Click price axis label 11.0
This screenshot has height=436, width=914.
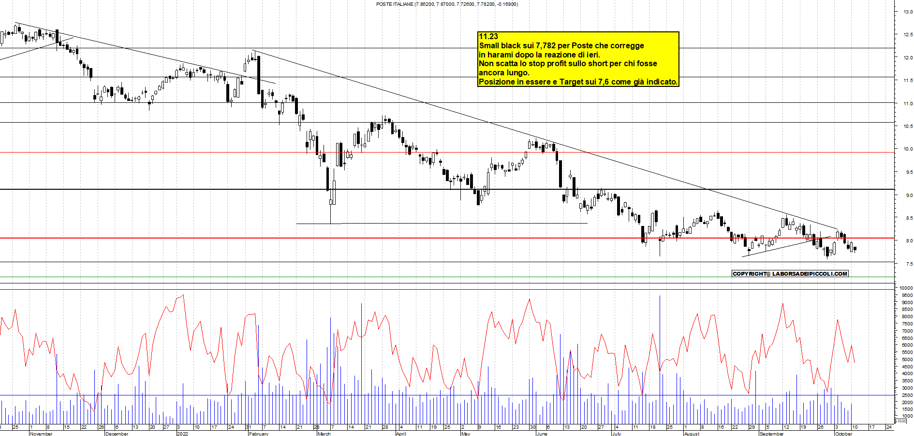pos(908,104)
